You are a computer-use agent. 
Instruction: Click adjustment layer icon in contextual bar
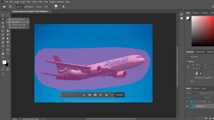click(x=106, y=95)
